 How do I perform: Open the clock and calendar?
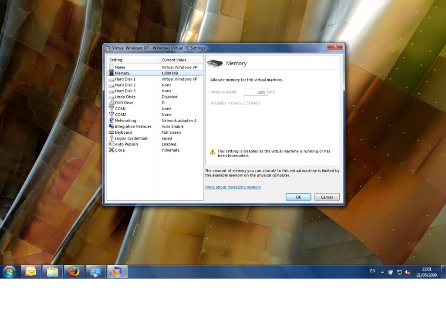click(426, 272)
